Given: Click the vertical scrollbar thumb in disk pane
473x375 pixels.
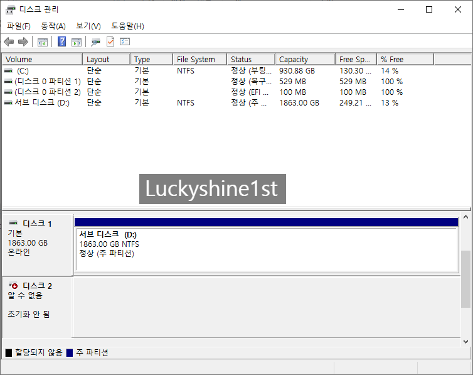Looking at the screenshot, I should (465, 279).
